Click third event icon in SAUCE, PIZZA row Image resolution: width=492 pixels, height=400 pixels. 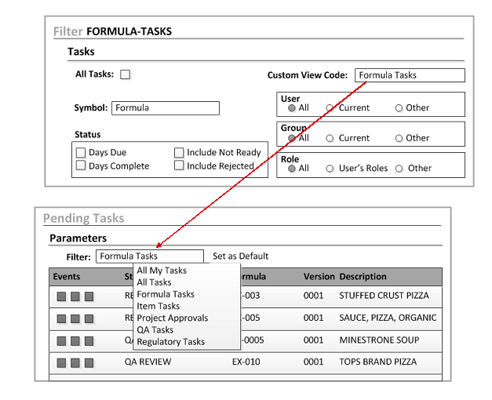(89, 318)
